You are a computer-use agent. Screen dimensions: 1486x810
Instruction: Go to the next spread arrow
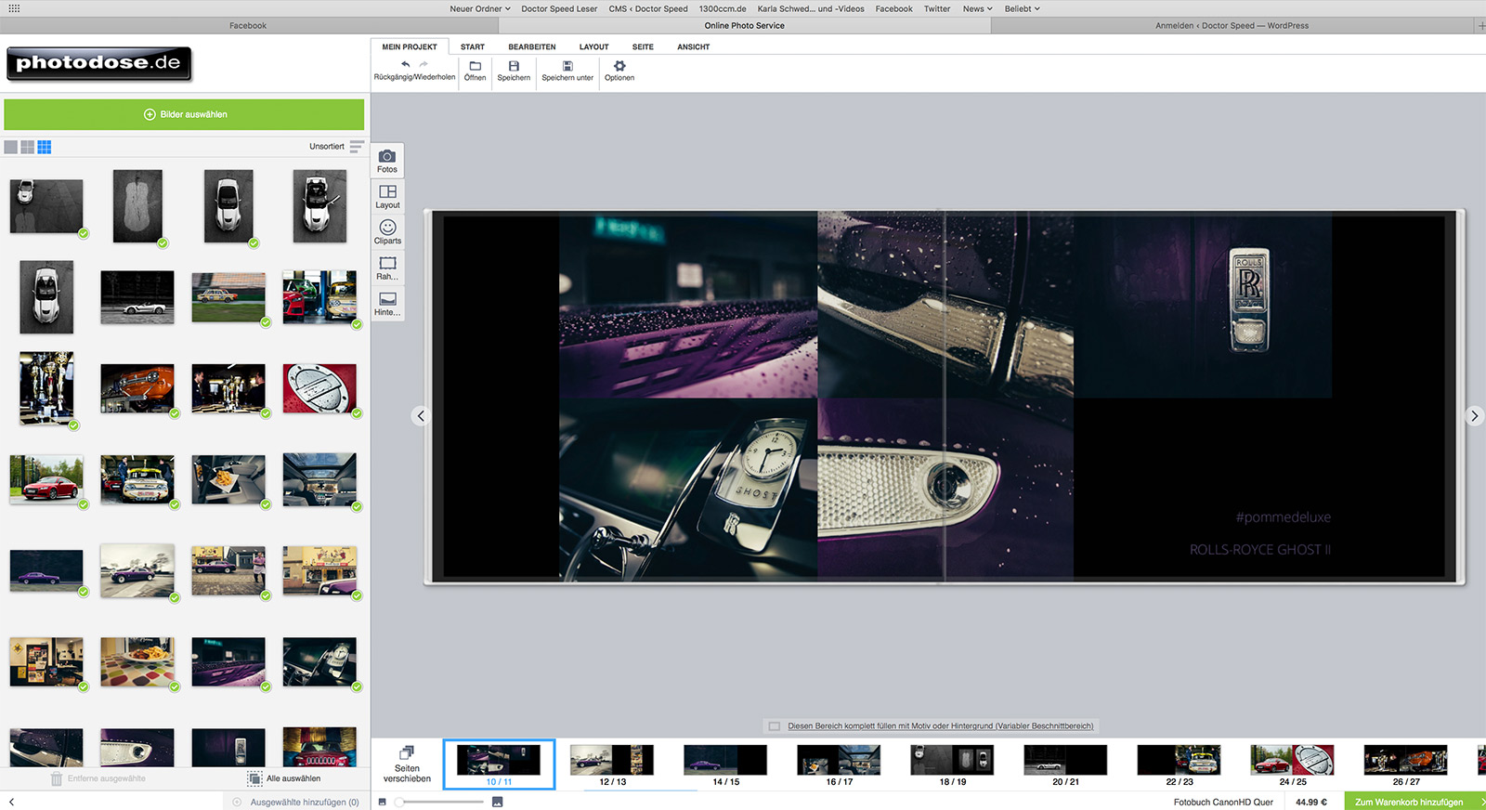[1474, 416]
